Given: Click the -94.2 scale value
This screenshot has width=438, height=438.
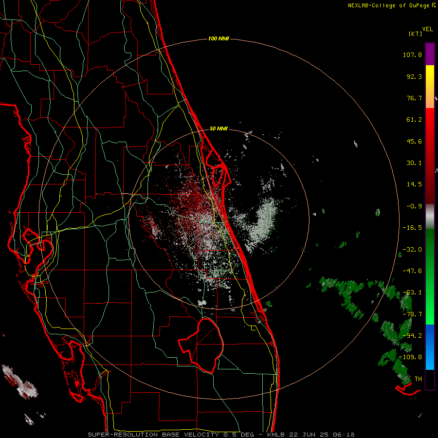Looking at the screenshot, I should tap(412, 336).
